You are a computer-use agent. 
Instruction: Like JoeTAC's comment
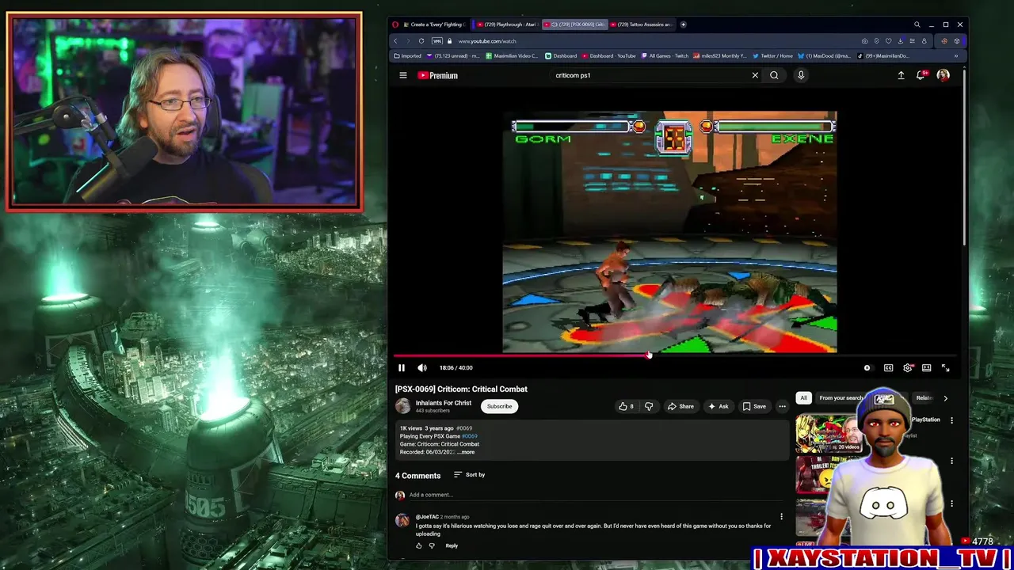click(419, 545)
